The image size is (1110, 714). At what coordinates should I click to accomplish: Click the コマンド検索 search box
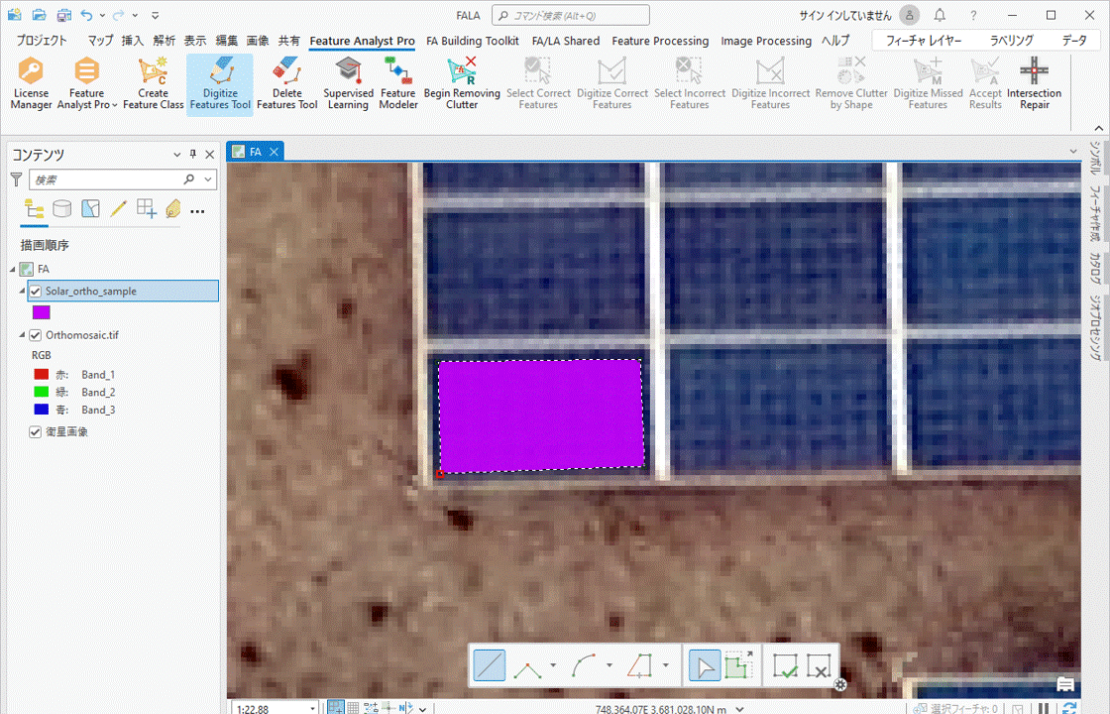point(571,15)
